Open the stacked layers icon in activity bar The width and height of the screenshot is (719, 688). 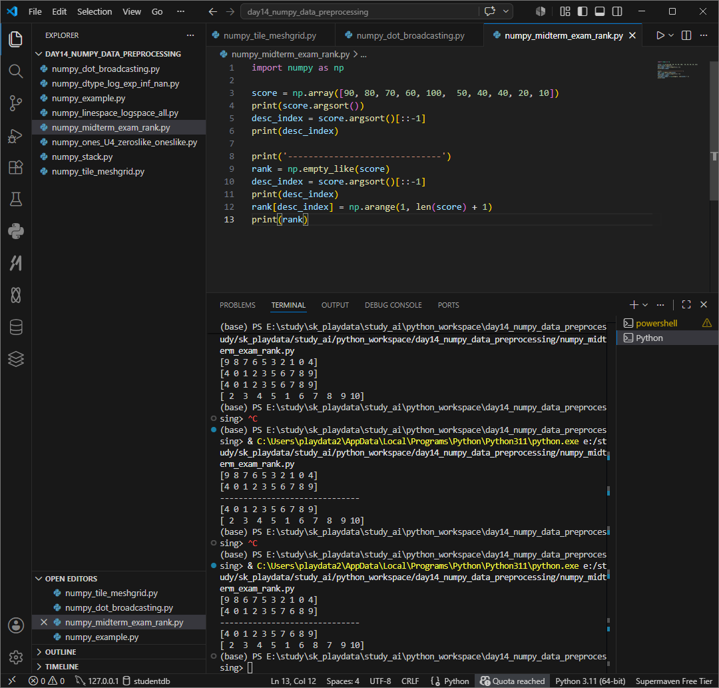15,359
